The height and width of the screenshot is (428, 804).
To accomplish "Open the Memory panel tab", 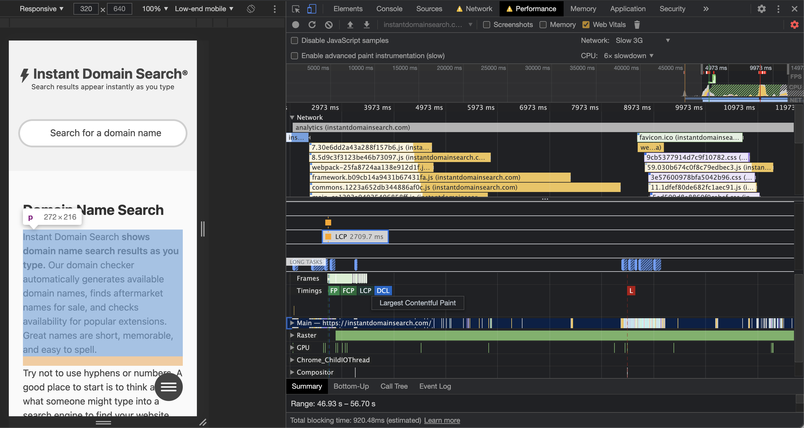I will (583, 9).
